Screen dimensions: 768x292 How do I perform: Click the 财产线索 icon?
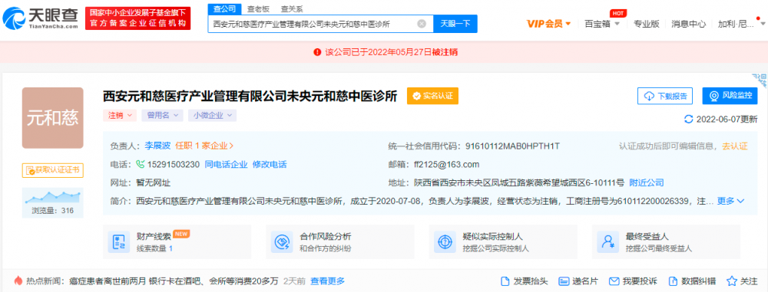pos(118,241)
